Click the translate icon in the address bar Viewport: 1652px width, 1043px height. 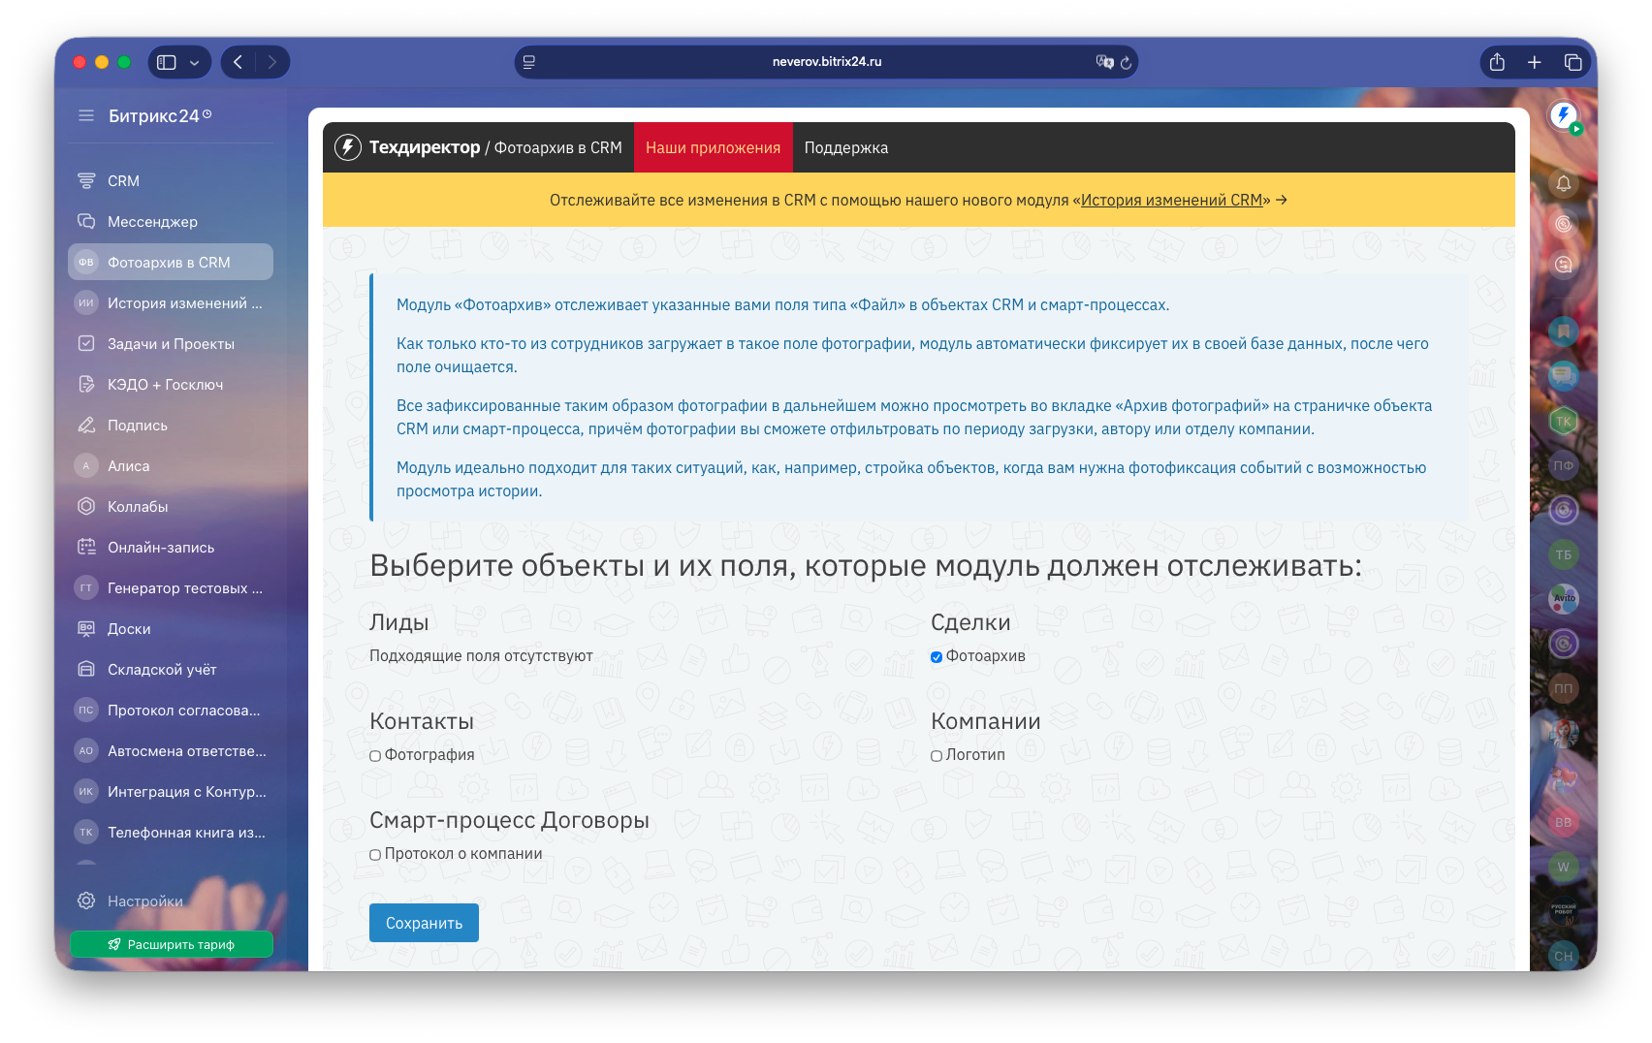(x=1104, y=62)
